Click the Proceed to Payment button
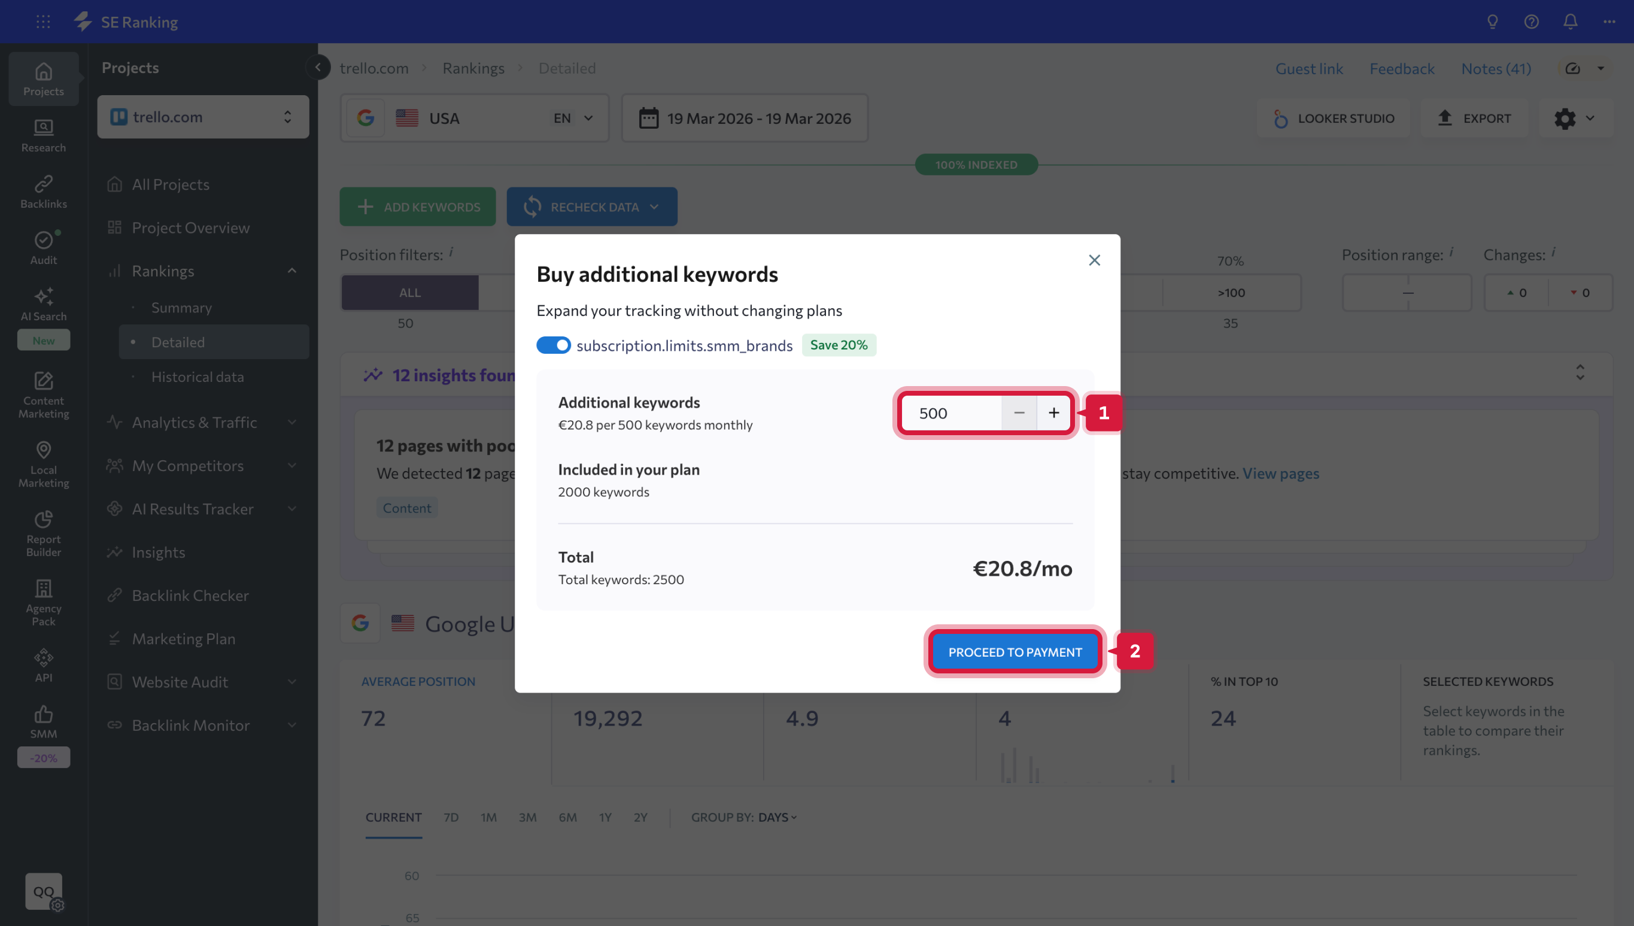The height and width of the screenshot is (926, 1634). 1015,652
